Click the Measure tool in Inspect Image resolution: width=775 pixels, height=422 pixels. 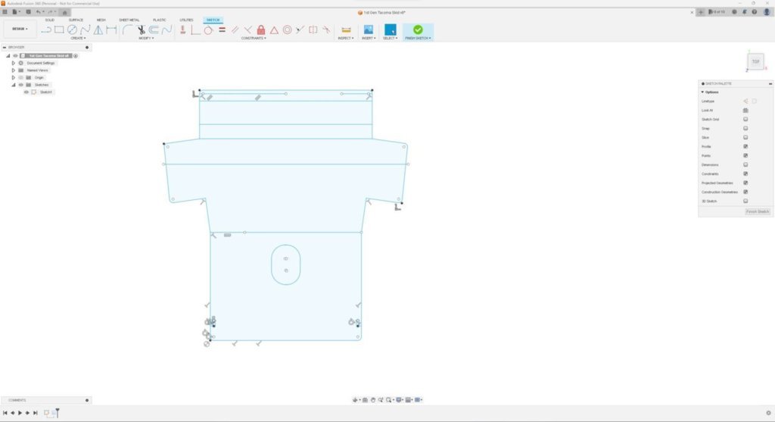[346, 30]
